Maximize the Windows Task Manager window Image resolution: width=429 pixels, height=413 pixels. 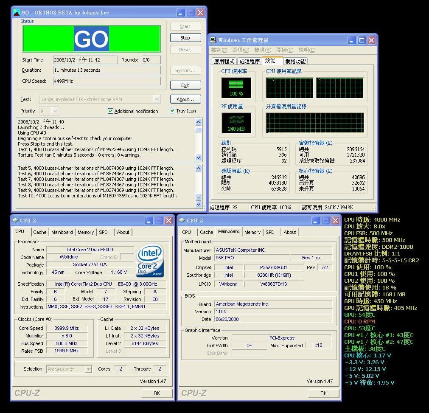click(x=362, y=40)
